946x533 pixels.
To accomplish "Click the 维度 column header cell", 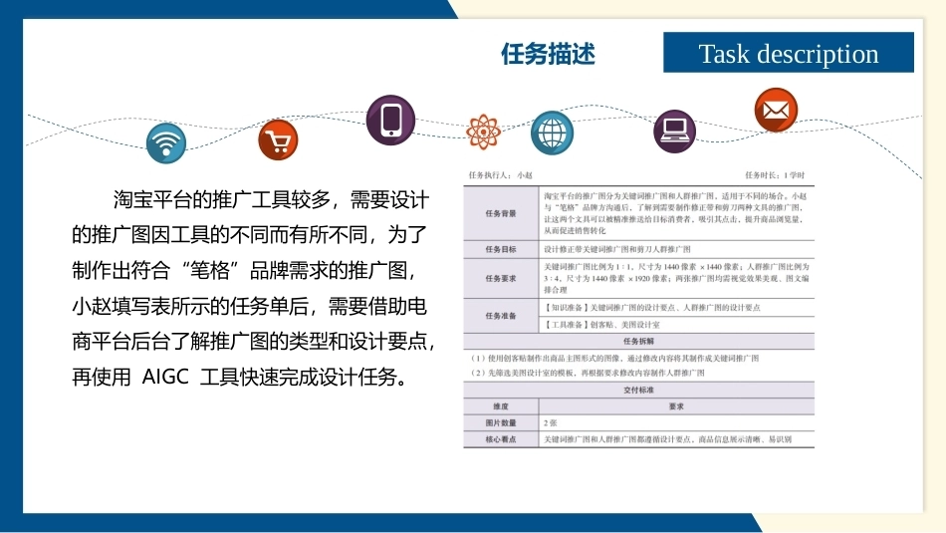I will (501, 406).
